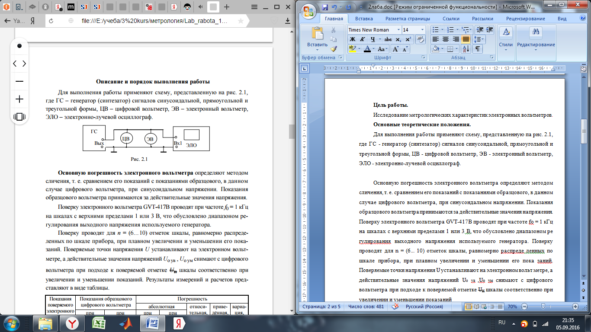Open Font dialog launcher (Шрифт)

point(423,57)
